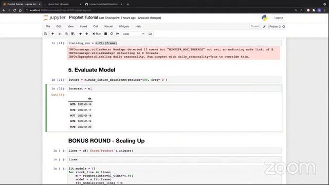
Task: Interrupt the kernel with the stop icon
Action: click(105, 34)
